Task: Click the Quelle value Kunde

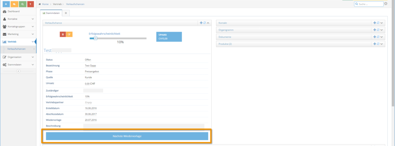Action: point(88,77)
